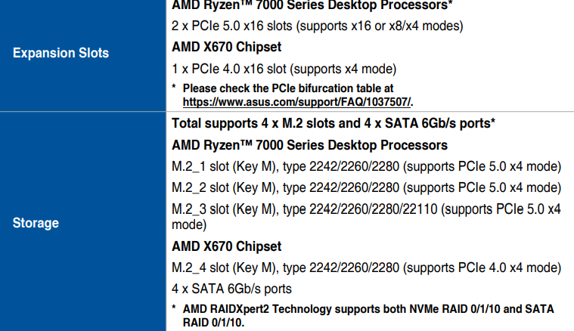Click the M.2_1 slot specification line
Viewport: 574px width, 331px height.
coord(367,166)
